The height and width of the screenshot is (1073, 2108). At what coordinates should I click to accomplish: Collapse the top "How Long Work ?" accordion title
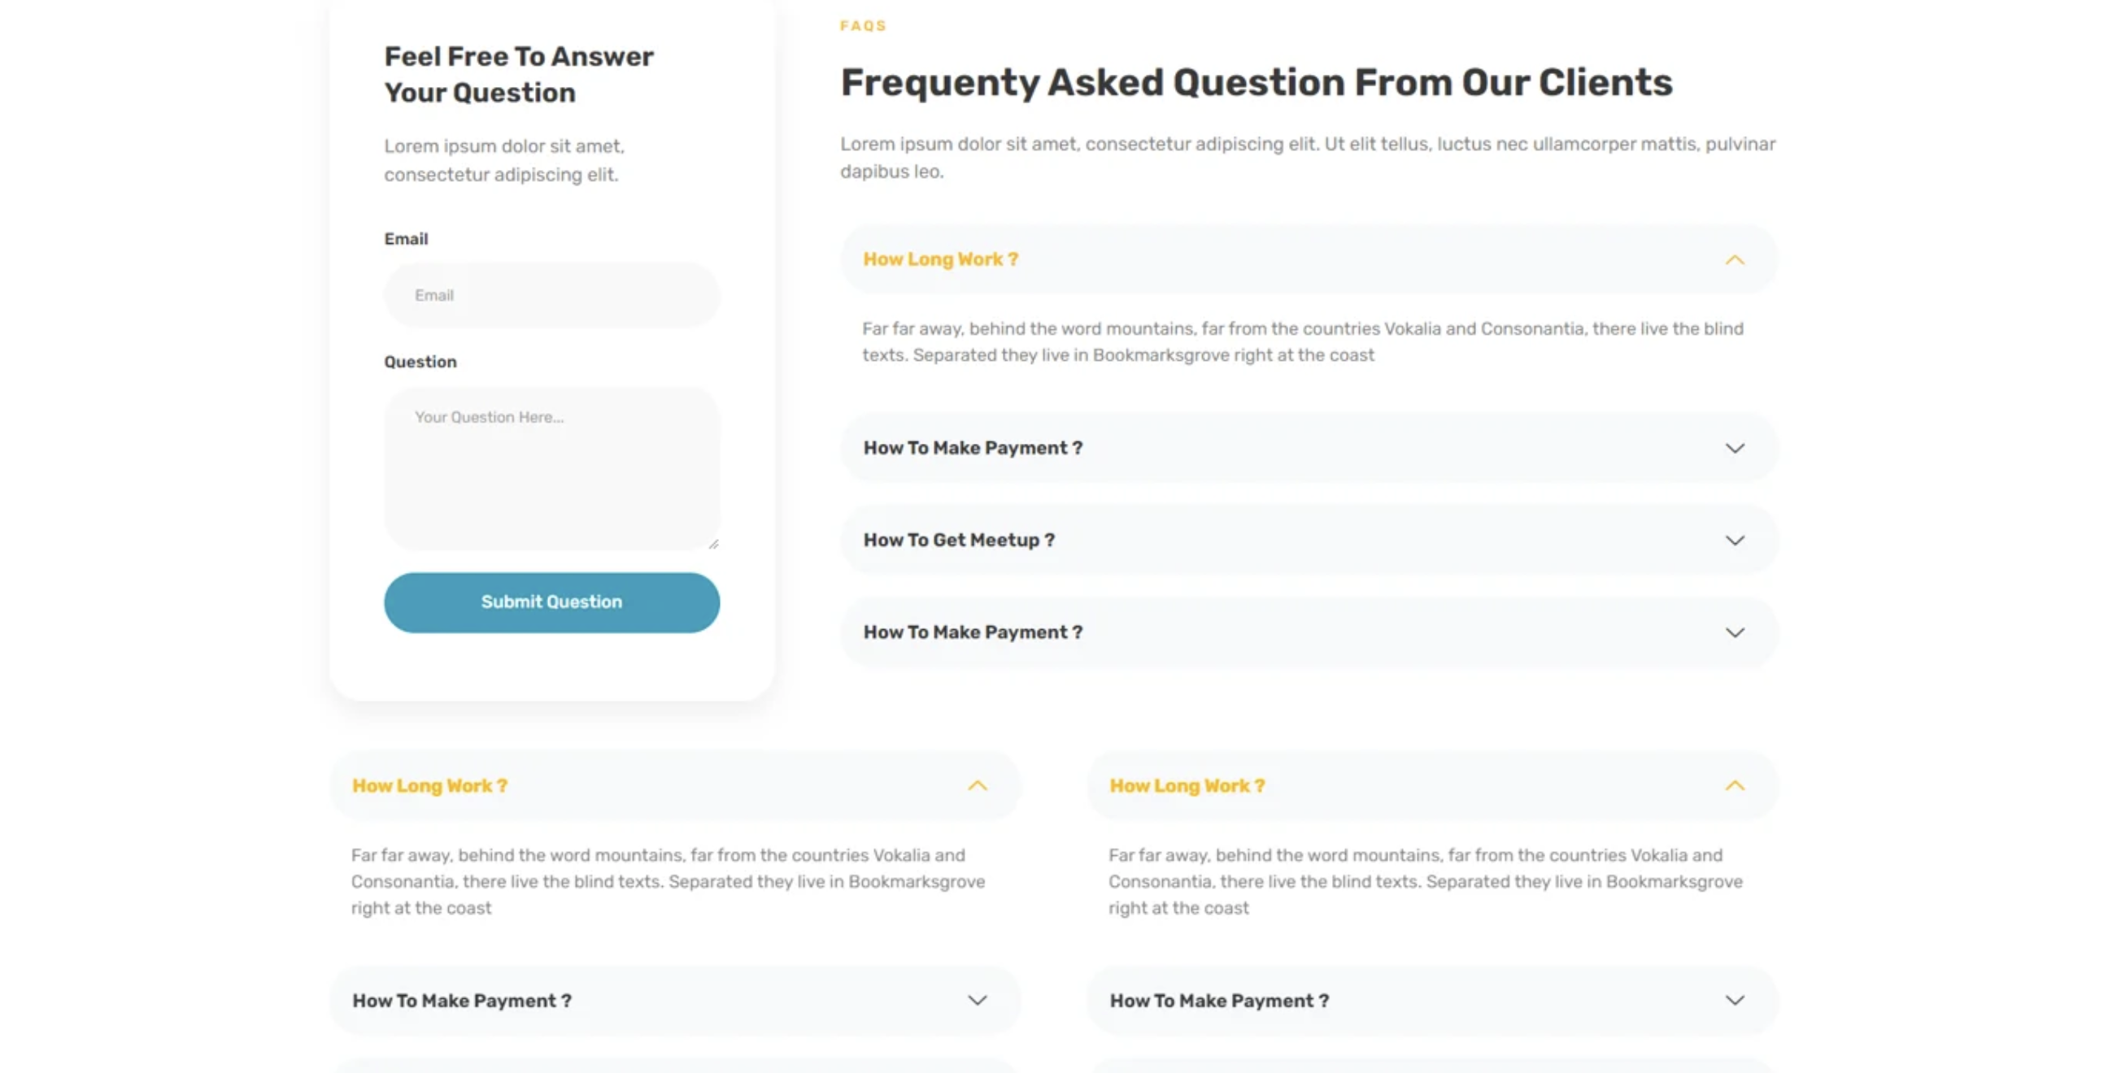[x=940, y=260]
